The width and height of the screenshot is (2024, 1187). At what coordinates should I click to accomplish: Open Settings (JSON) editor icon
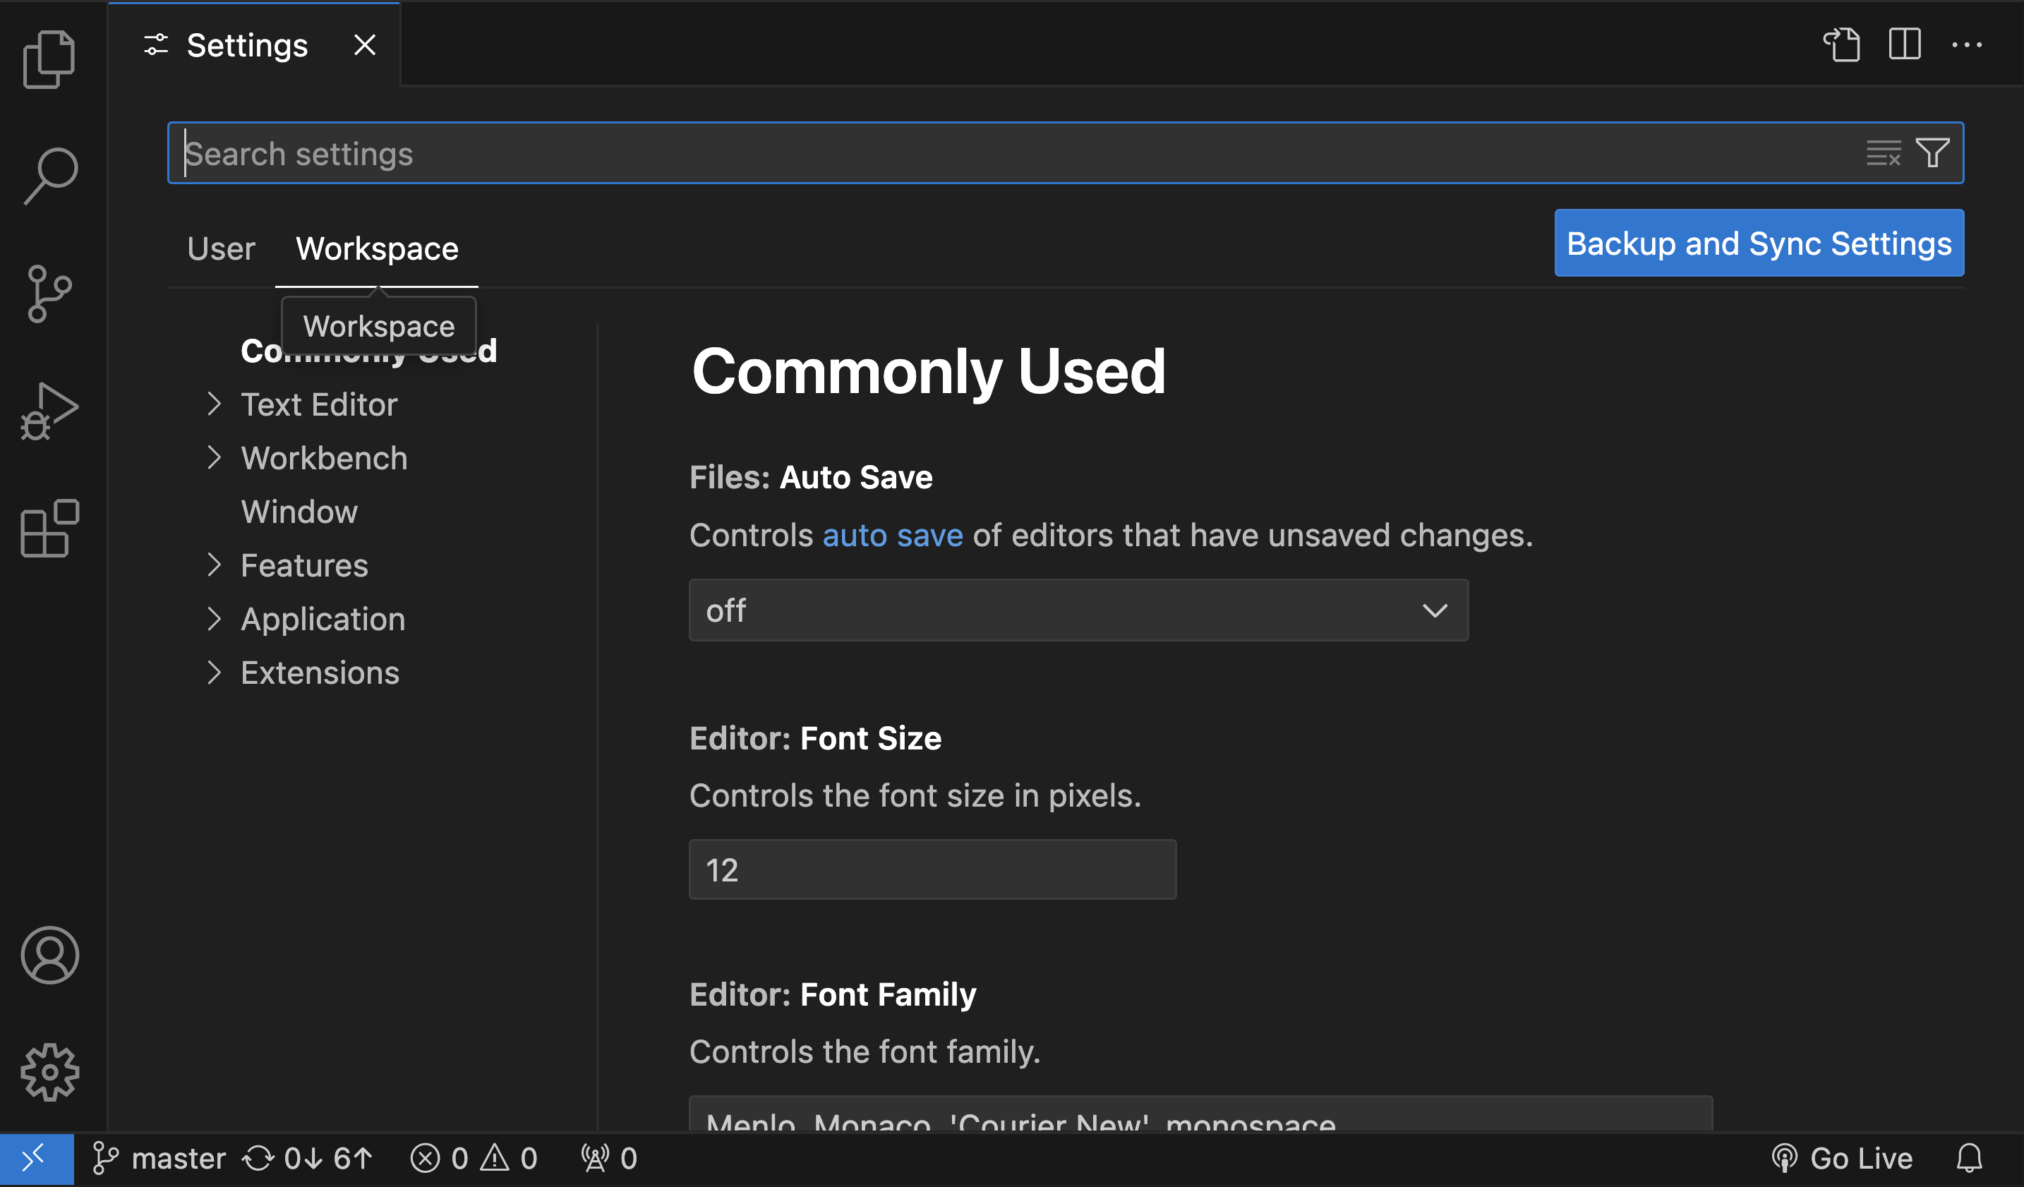coord(1843,45)
